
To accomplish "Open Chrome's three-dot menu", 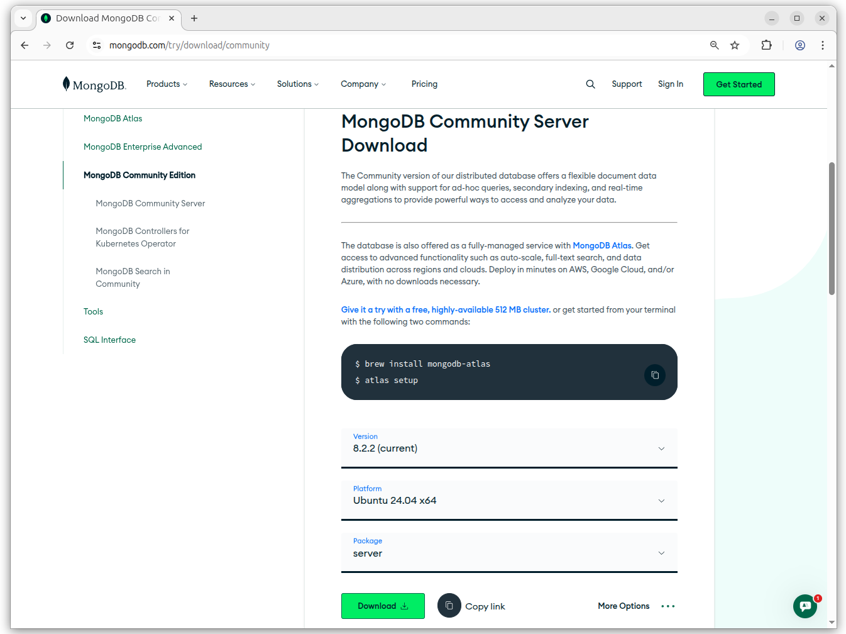I will point(822,45).
